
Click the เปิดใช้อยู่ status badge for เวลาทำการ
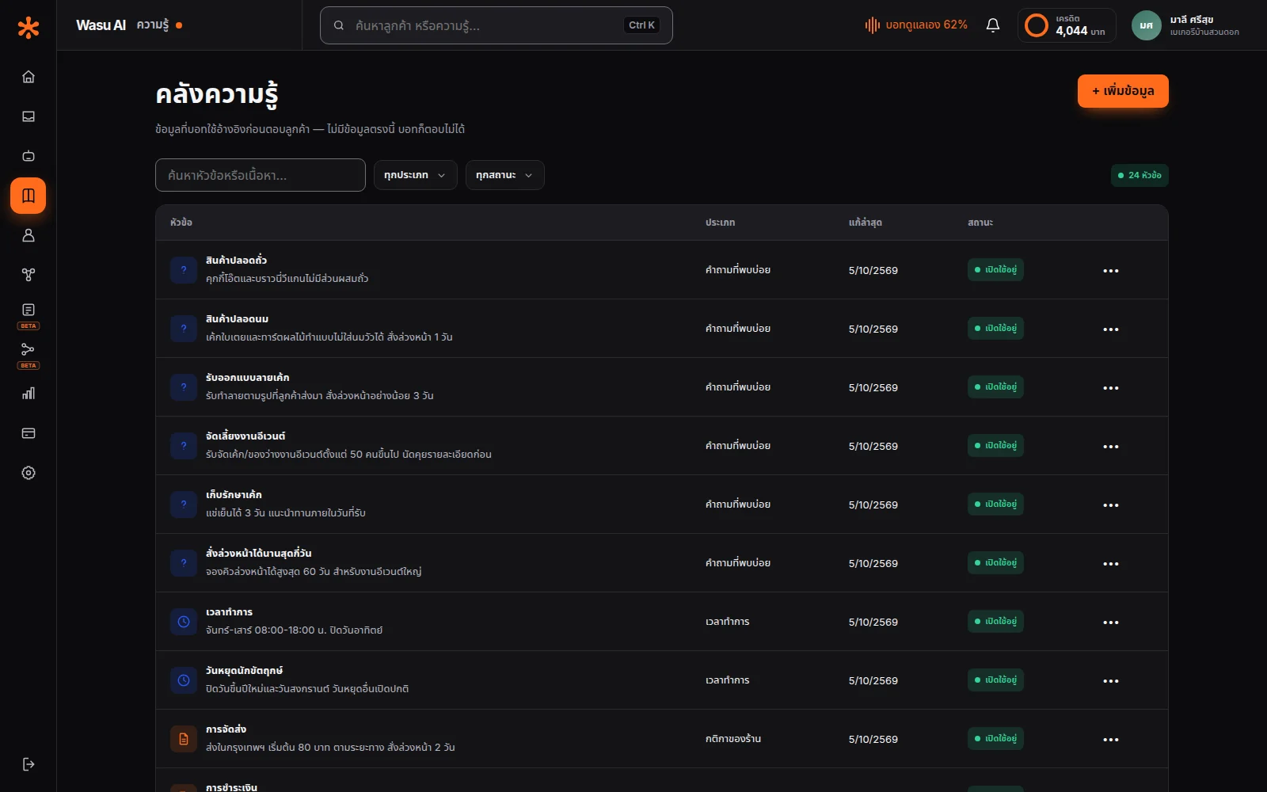coord(995,622)
